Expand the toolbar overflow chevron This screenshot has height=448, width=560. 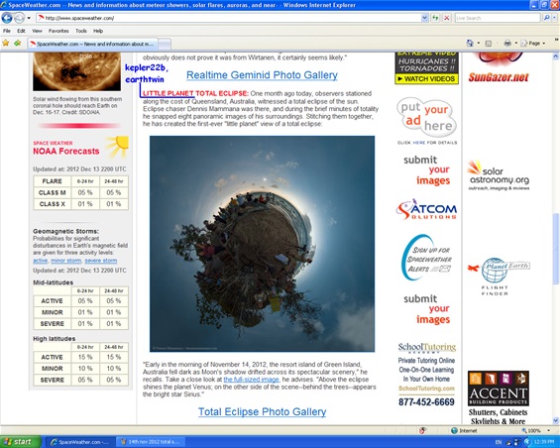(557, 40)
